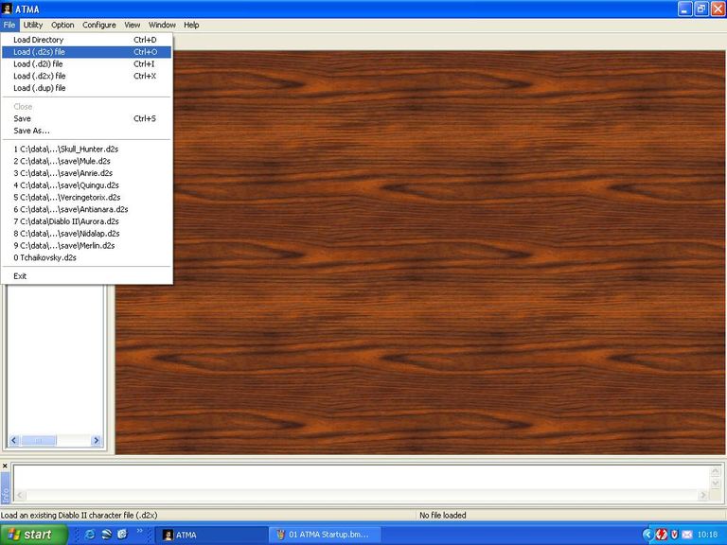Viewport: 727px width, 545px height.
Task: Click the envelope tray icon
Action: tap(687, 535)
